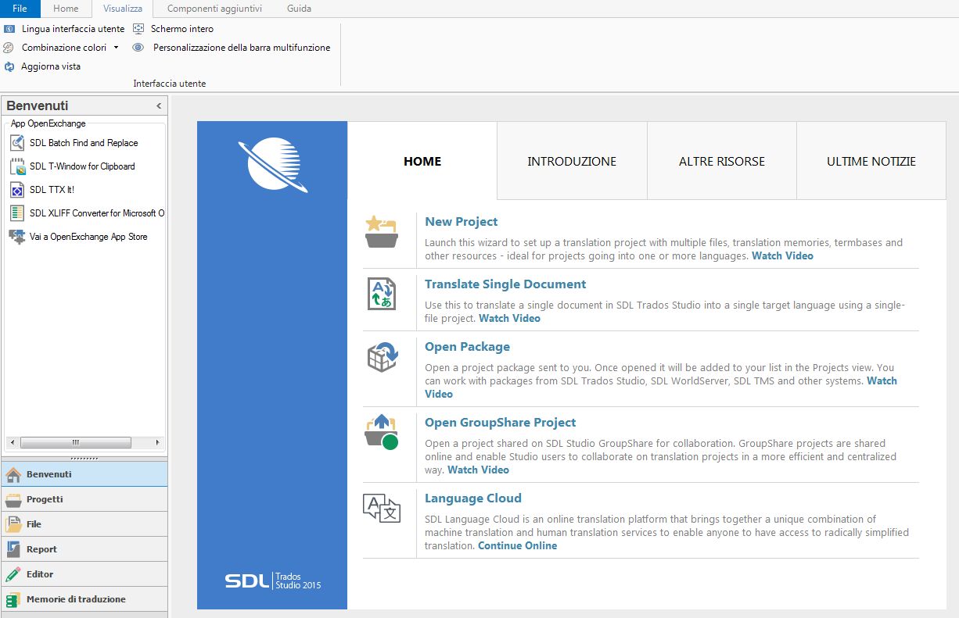959x618 pixels.
Task: Click the Schermo intero icon
Action: click(138, 29)
